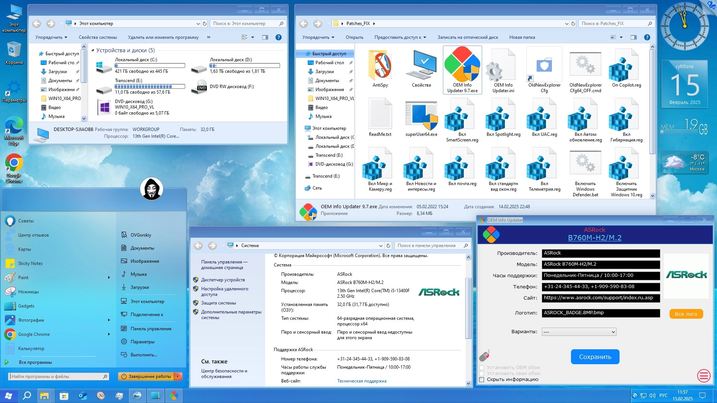Click the taskbar search magnifier icon
The width and height of the screenshot is (717, 403).
point(27,396)
